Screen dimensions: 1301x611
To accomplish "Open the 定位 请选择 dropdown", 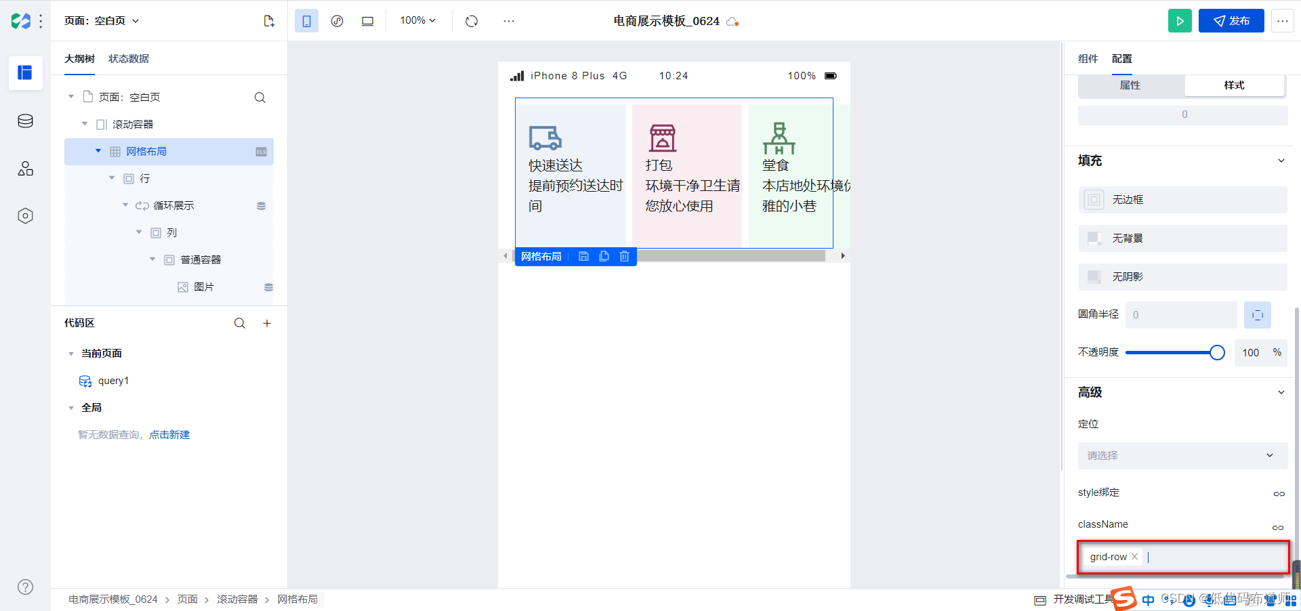I will 1182,456.
